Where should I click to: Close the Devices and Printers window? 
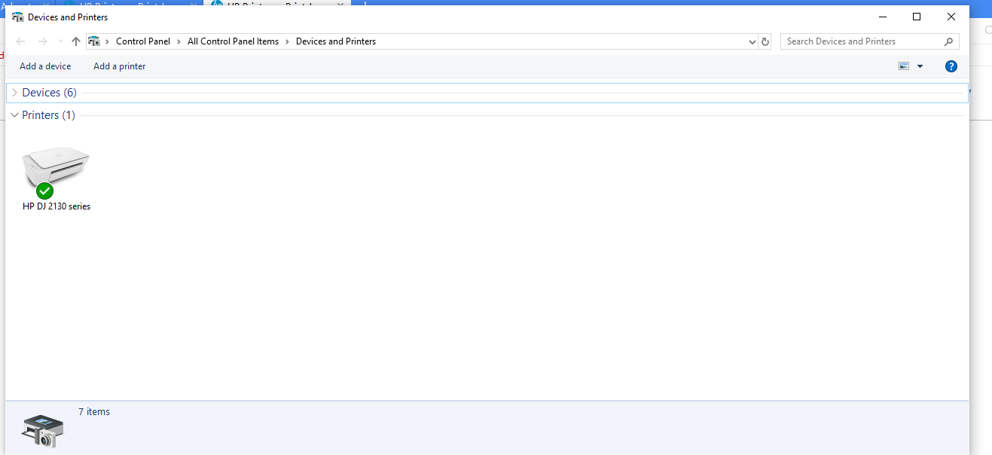pyautogui.click(x=951, y=17)
